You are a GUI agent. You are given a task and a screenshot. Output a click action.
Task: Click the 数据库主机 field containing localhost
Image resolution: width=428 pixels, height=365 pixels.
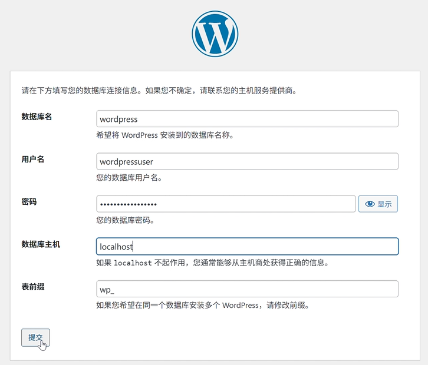(x=247, y=247)
